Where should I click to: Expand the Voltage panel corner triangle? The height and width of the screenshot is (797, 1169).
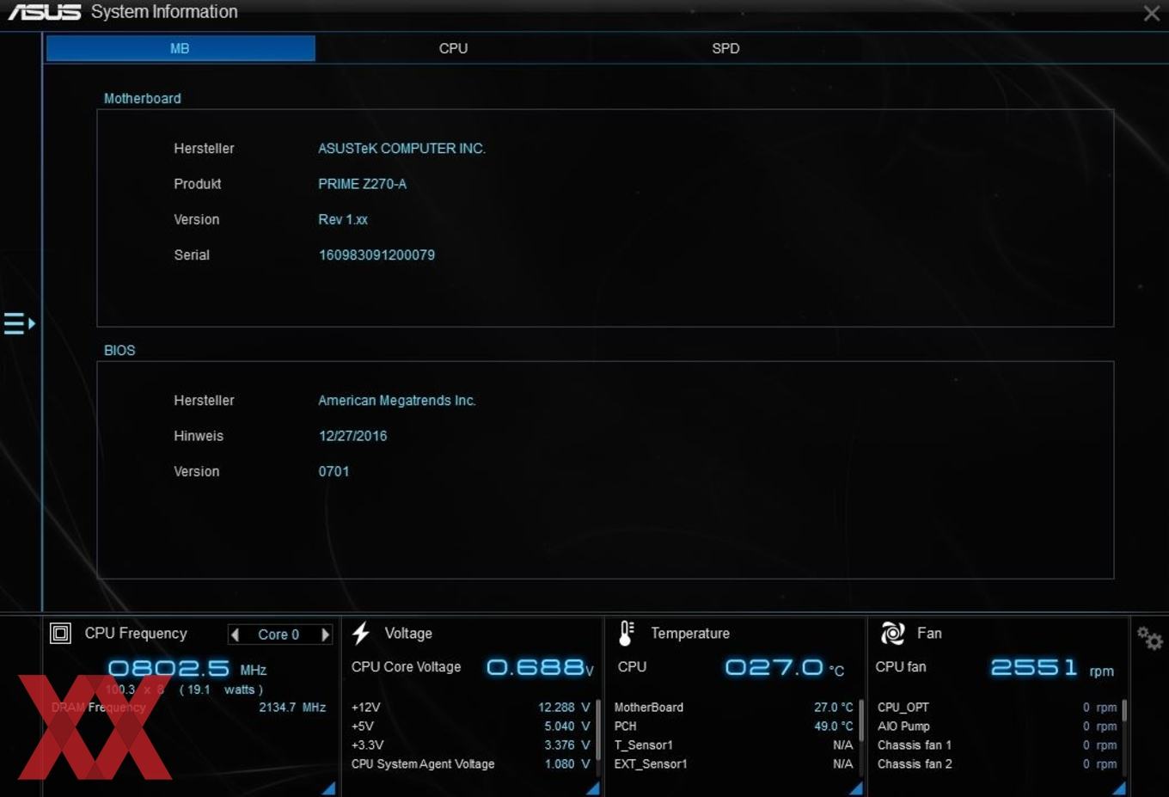(x=593, y=788)
